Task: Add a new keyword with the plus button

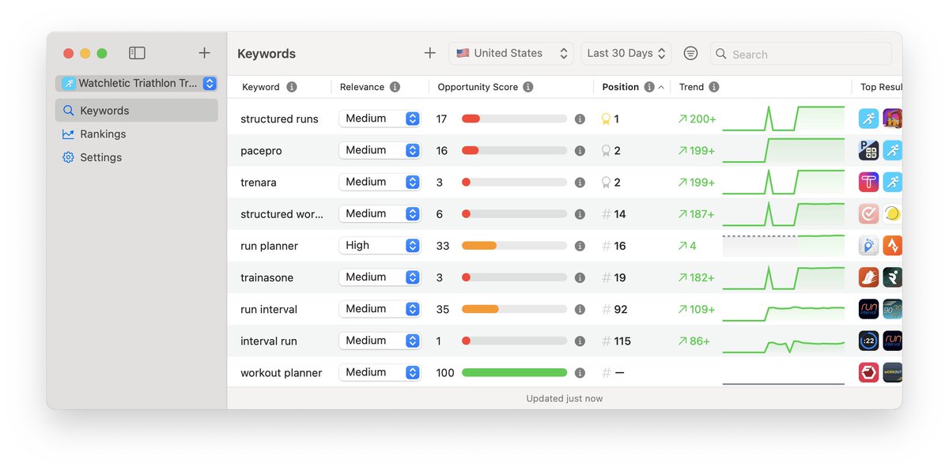Action: (429, 52)
